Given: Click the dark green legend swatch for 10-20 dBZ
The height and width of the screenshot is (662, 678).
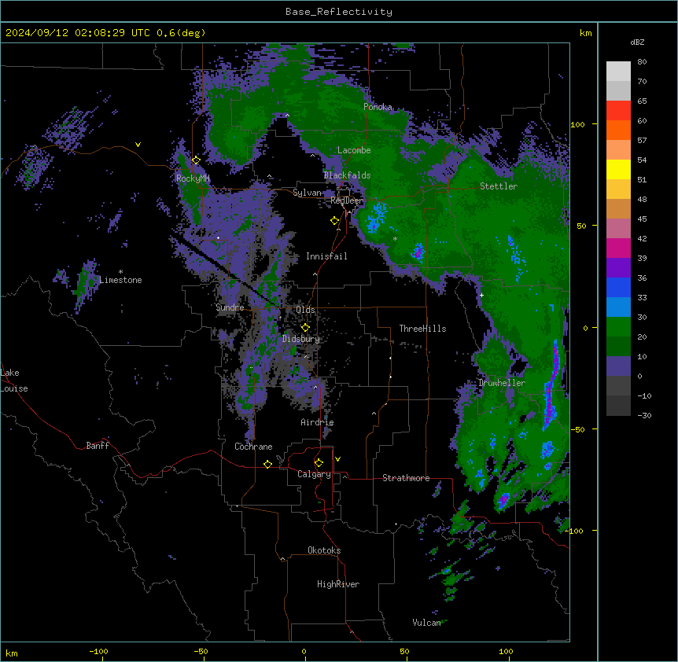Looking at the screenshot, I should [618, 347].
